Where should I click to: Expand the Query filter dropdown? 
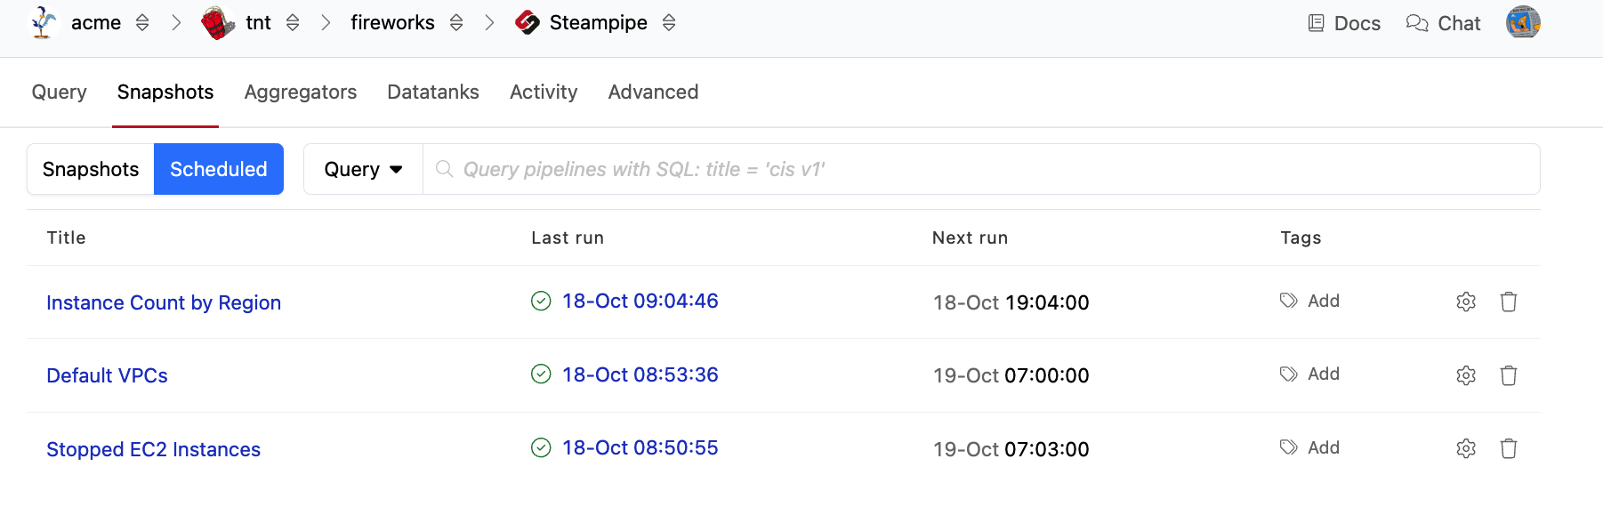pyautogui.click(x=363, y=169)
